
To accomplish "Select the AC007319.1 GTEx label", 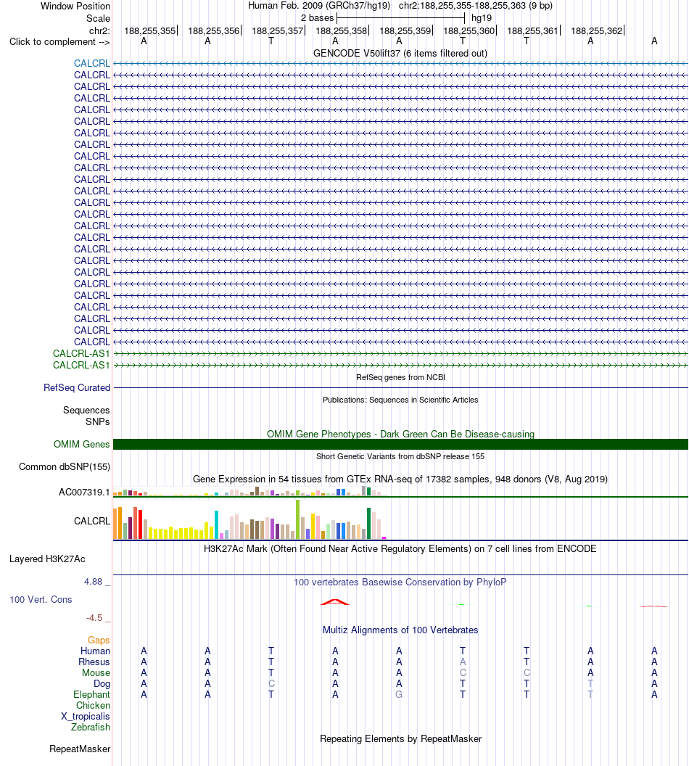I will click(84, 493).
